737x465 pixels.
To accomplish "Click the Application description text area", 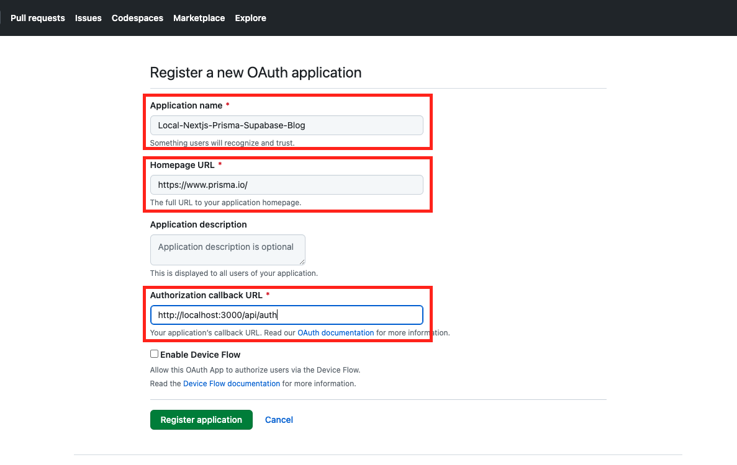I will click(x=227, y=250).
